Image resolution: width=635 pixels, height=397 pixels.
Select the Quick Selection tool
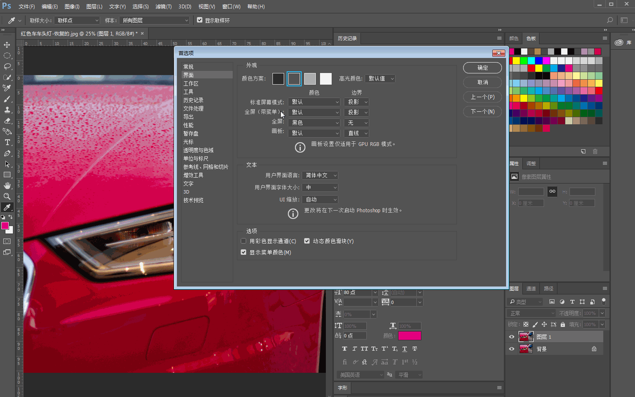point(7,77)
